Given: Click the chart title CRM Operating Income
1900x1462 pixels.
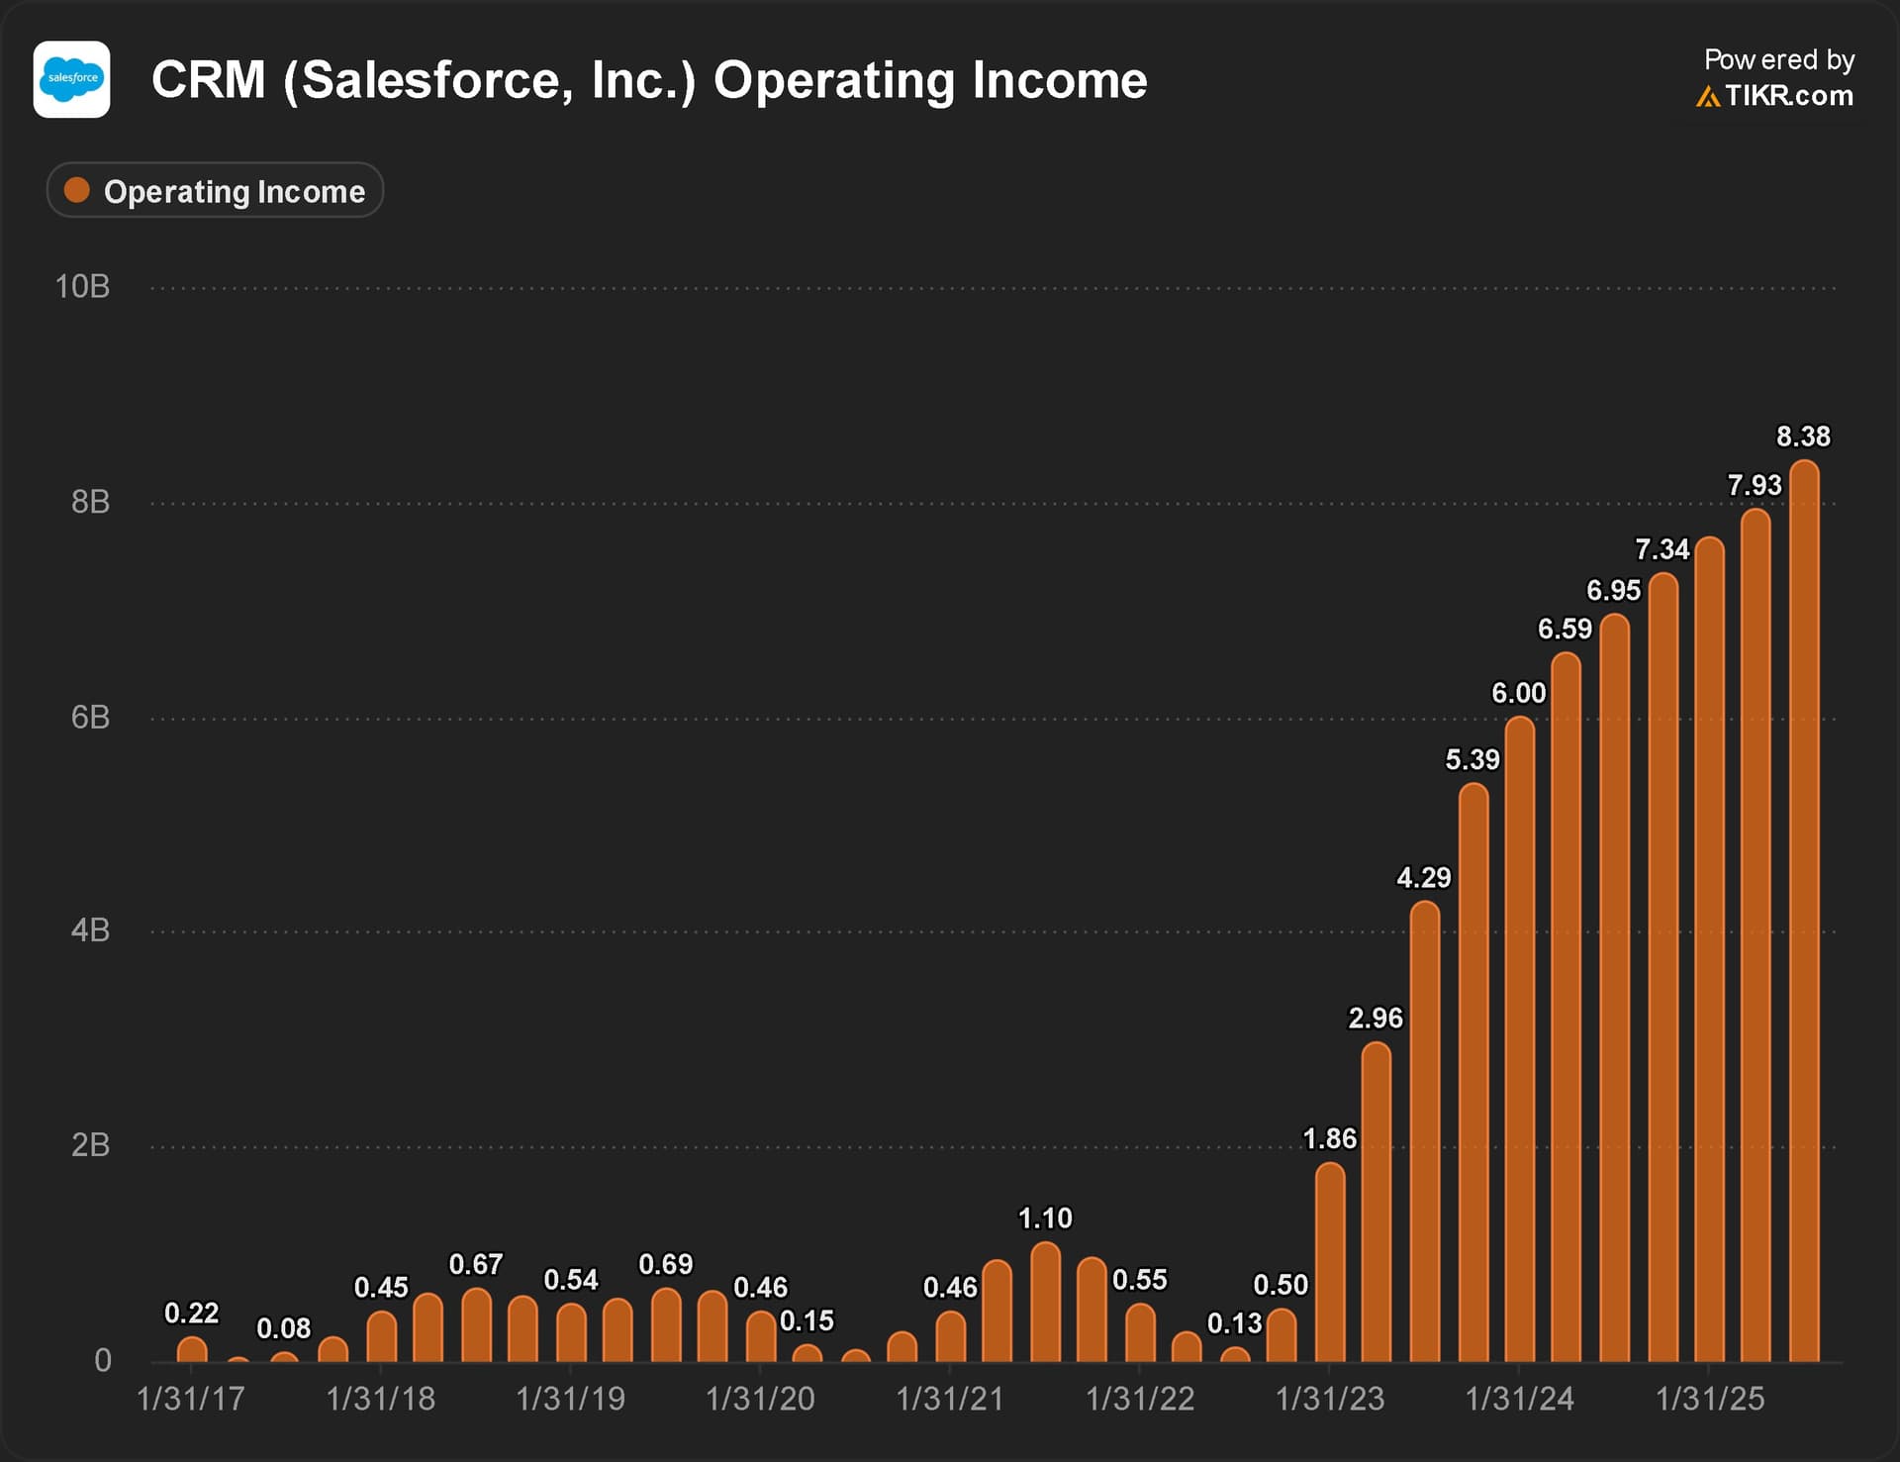Looking at the screenshot, I should [x=648, y=80].
